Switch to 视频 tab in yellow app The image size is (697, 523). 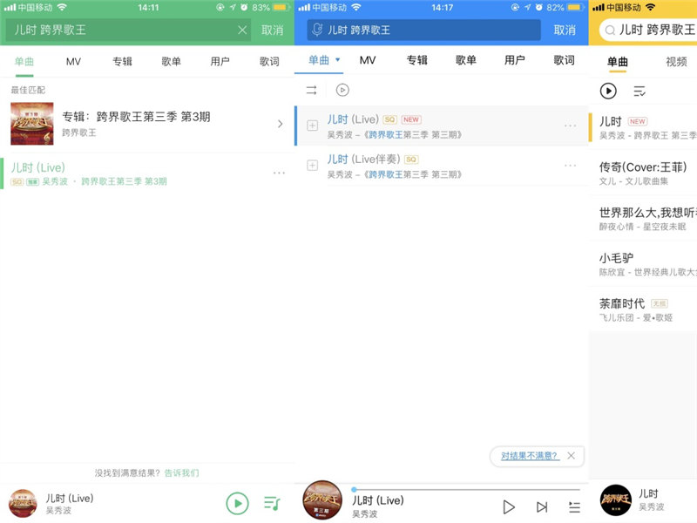(x=676, y=62)
